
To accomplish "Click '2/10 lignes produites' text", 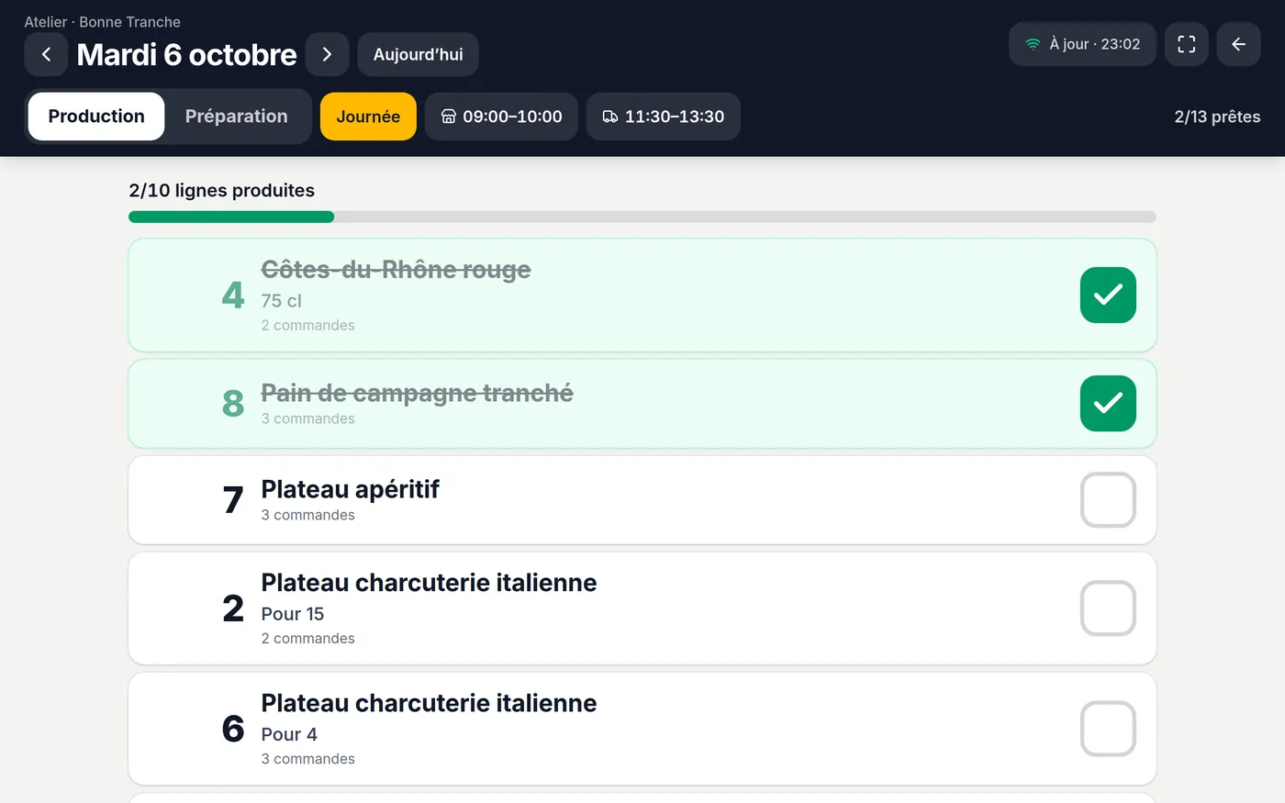I will coord(221,190).
